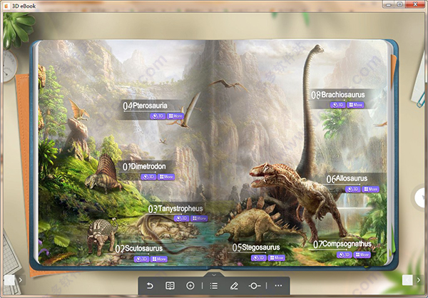The image size is (428, 298).
Task: Click the back arrow in bottom toolbar
Action: (x=150, y=286)
